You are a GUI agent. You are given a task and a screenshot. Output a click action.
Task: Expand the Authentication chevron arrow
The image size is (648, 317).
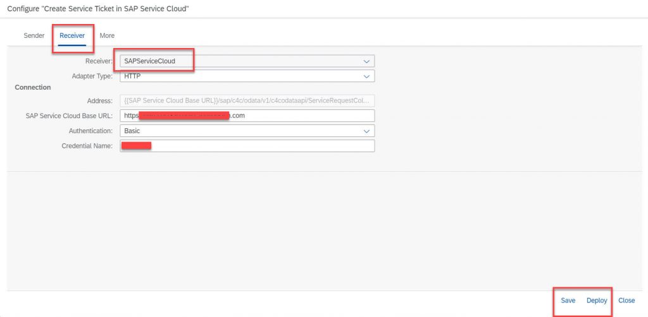coord(366,131)
